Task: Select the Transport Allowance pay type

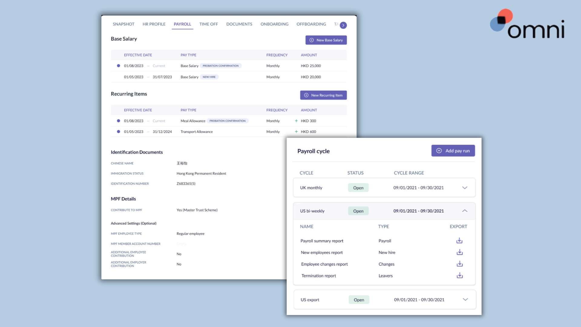Action: [197, 132]
